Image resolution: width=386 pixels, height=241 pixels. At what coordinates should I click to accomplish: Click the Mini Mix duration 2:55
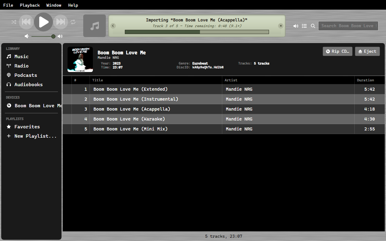[x=369, y=129]
